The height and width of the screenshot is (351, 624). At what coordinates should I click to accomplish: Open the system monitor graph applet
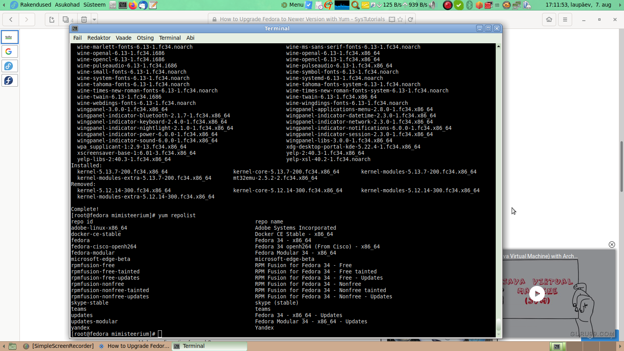(342, 5)
